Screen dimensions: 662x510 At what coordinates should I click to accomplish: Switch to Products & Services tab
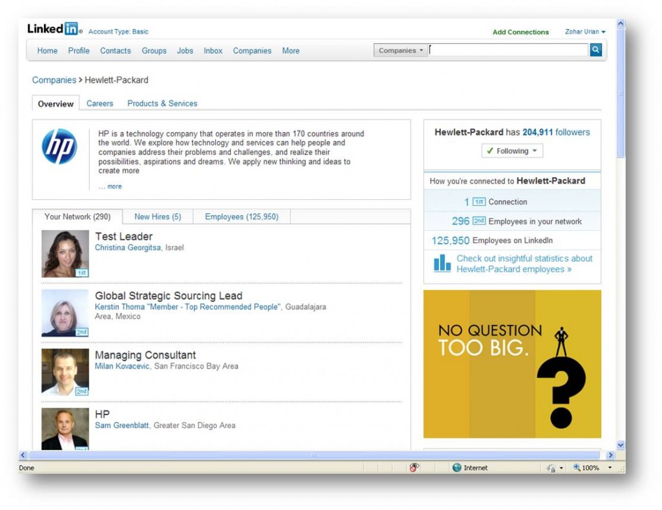[x=162, y=103]
